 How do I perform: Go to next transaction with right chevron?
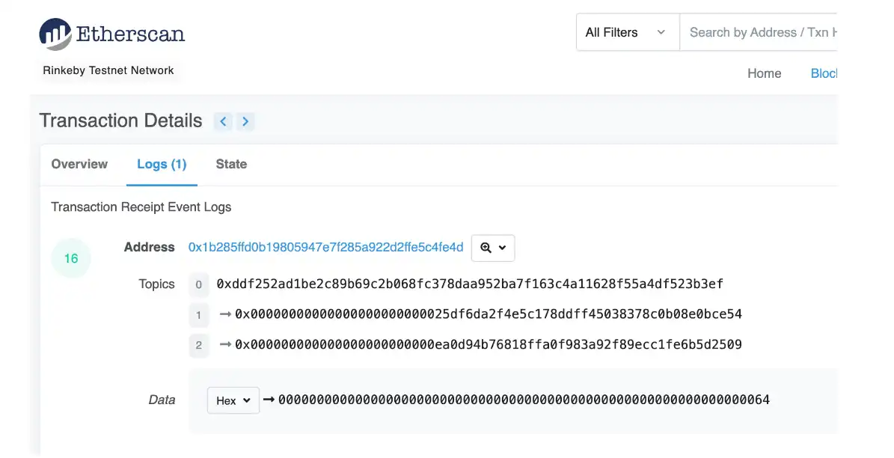coord(245,121)
